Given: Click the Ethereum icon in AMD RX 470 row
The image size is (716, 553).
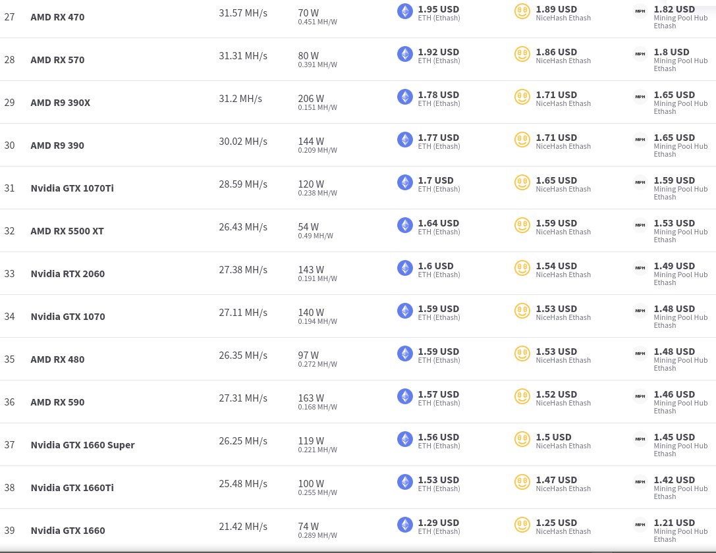Looking at the screenshot, I should [404, 11].
